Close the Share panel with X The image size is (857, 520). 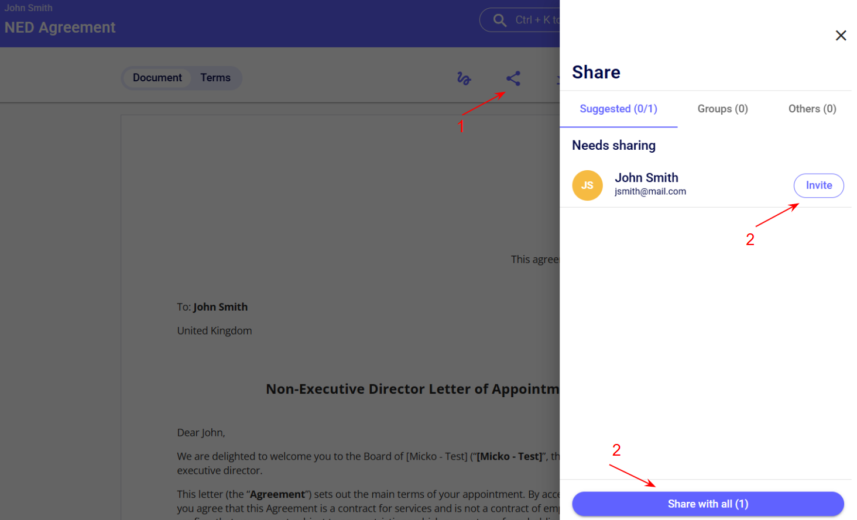tap(841, 36)
